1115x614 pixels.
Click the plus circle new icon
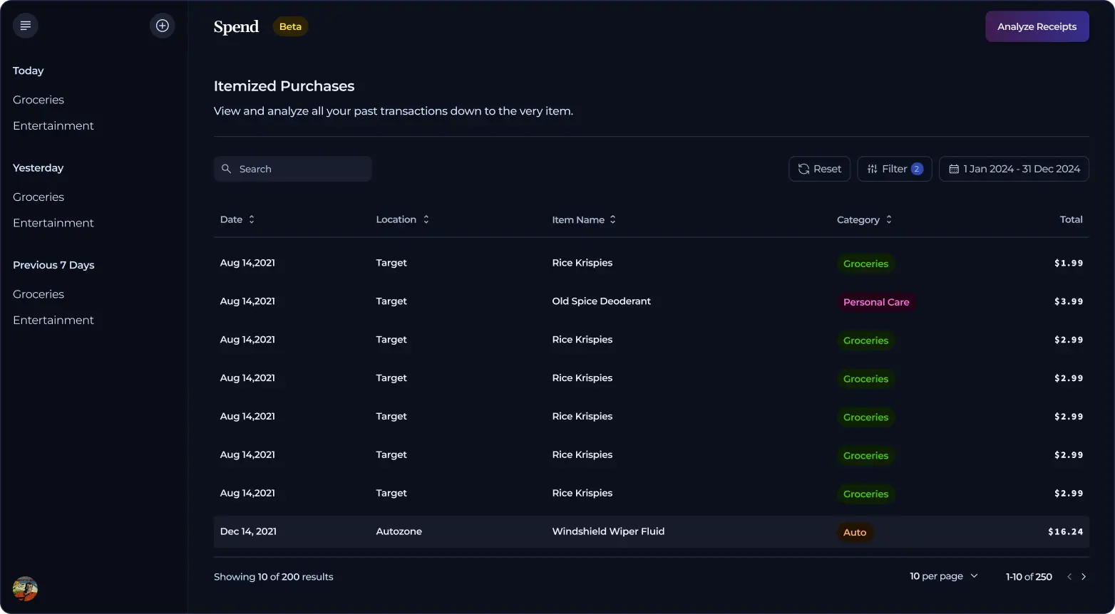(163, 26)
